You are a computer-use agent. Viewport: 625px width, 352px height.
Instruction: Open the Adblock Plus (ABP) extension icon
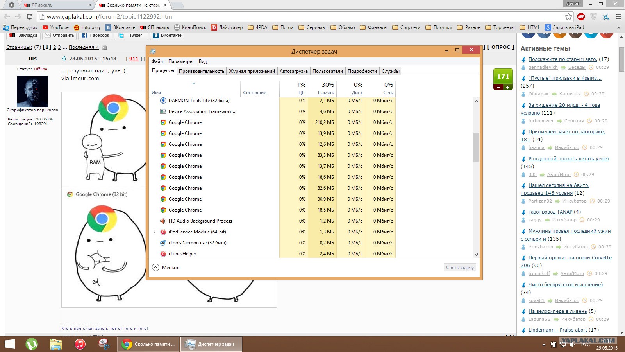(x=581, y=16)
